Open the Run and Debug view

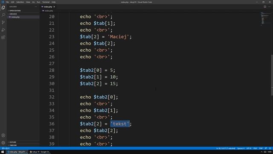point(3,30)
